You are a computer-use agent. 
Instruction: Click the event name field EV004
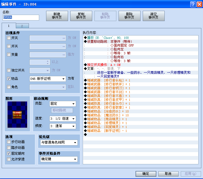(21, 17)
